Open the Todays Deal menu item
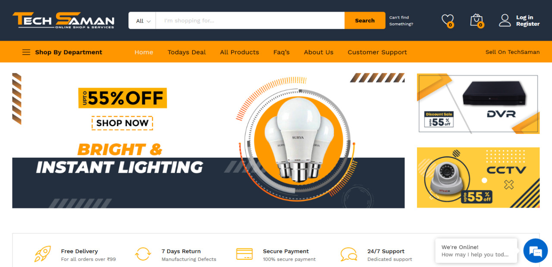The height and width of the screenshot is (267, 552). coord(187,52)
